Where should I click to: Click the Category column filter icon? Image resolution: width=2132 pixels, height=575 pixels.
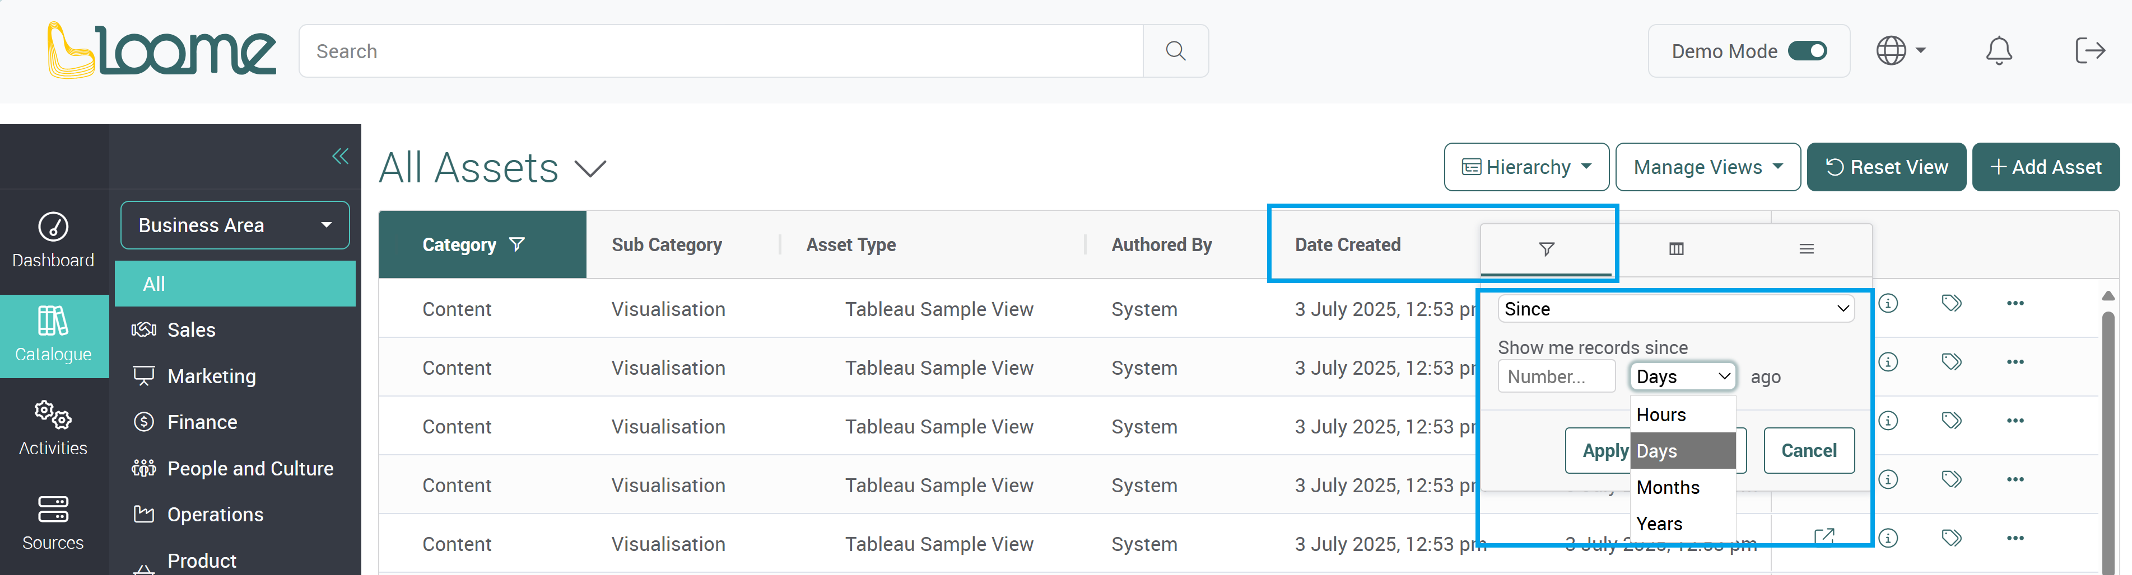(517, 244)
